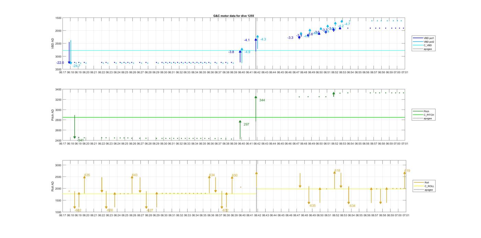This screenshot has width=481, height=238.
Task: Click the light blue "-4.9" label
Action: (x=247, y=52)
